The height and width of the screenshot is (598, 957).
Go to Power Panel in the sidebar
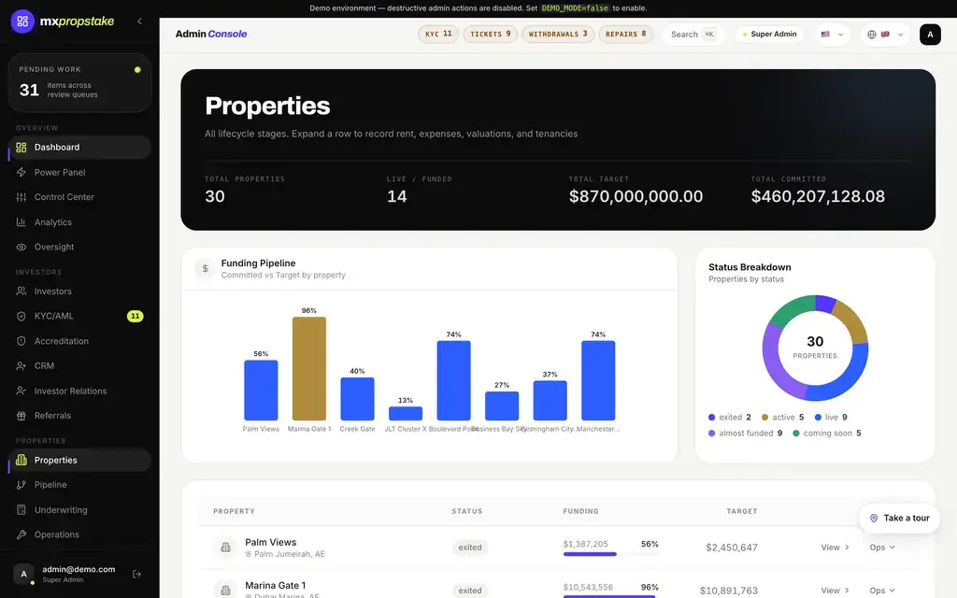coord(79,172)
